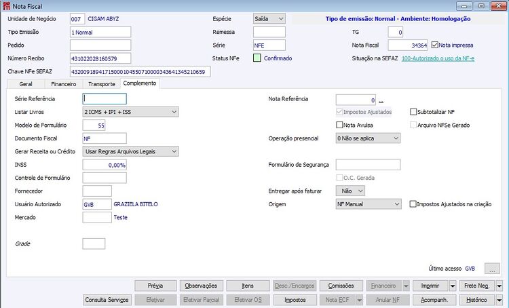Screen dimensions: 509x308
Task: Switch to the Transporte tab
Action: coord(102,84)
